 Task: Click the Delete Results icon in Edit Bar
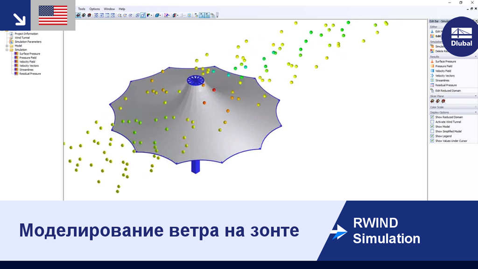tap(432, 51)
